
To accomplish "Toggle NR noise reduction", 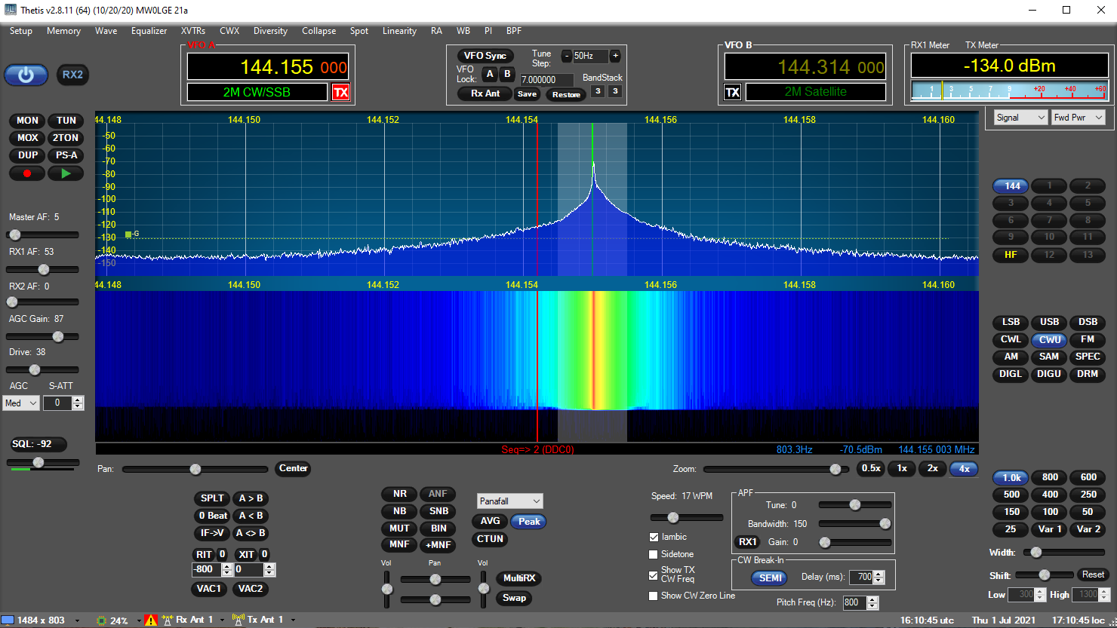I will [399, 494].
